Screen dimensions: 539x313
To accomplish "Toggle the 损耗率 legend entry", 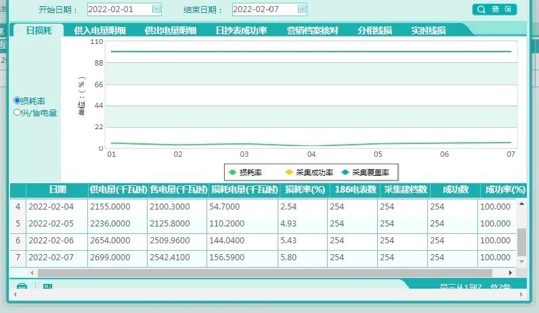I will click(245, 172).
